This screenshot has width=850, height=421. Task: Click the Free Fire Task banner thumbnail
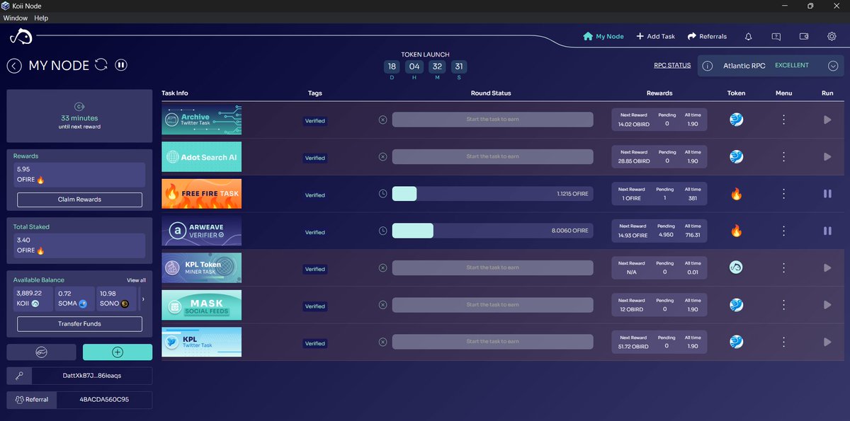[x=201, y=194]
